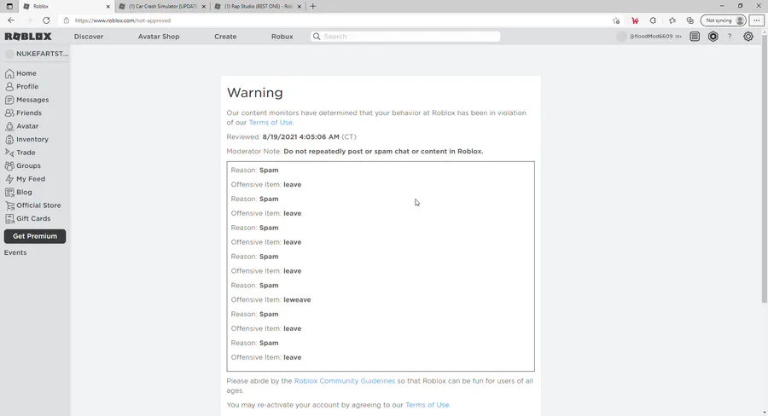Open Messages in the sidebar

(x=27, y=100)
